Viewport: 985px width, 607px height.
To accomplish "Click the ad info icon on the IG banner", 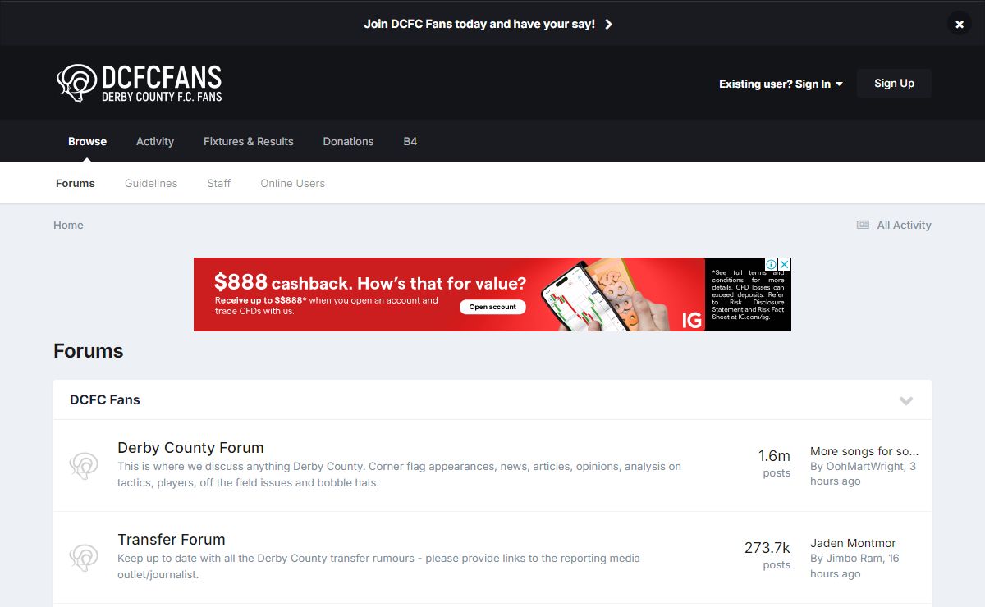I will tap(772, 264).
